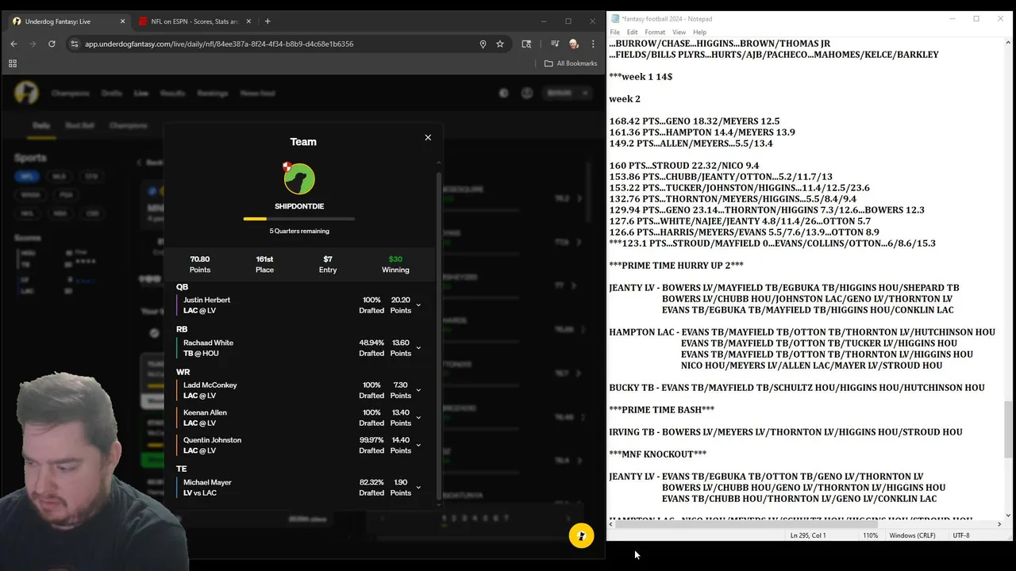Expand Justin Herbert player details
The image size is (1016, 571).
(x=418, y=305)
